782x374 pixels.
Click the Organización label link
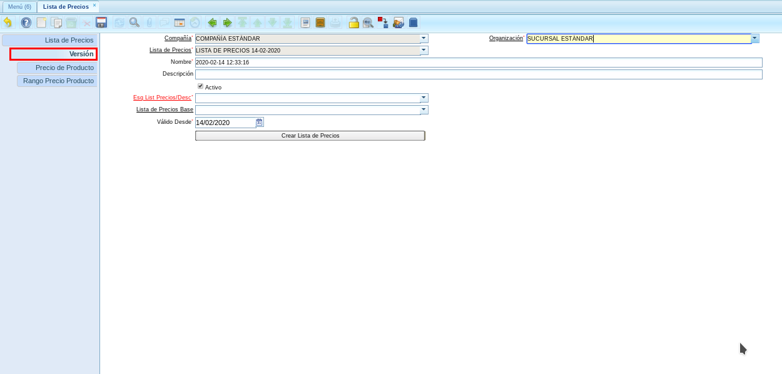tap(505, 38)
